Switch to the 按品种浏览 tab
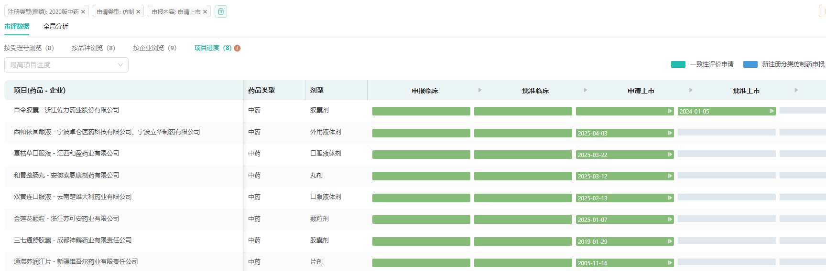 pos(93,48)
